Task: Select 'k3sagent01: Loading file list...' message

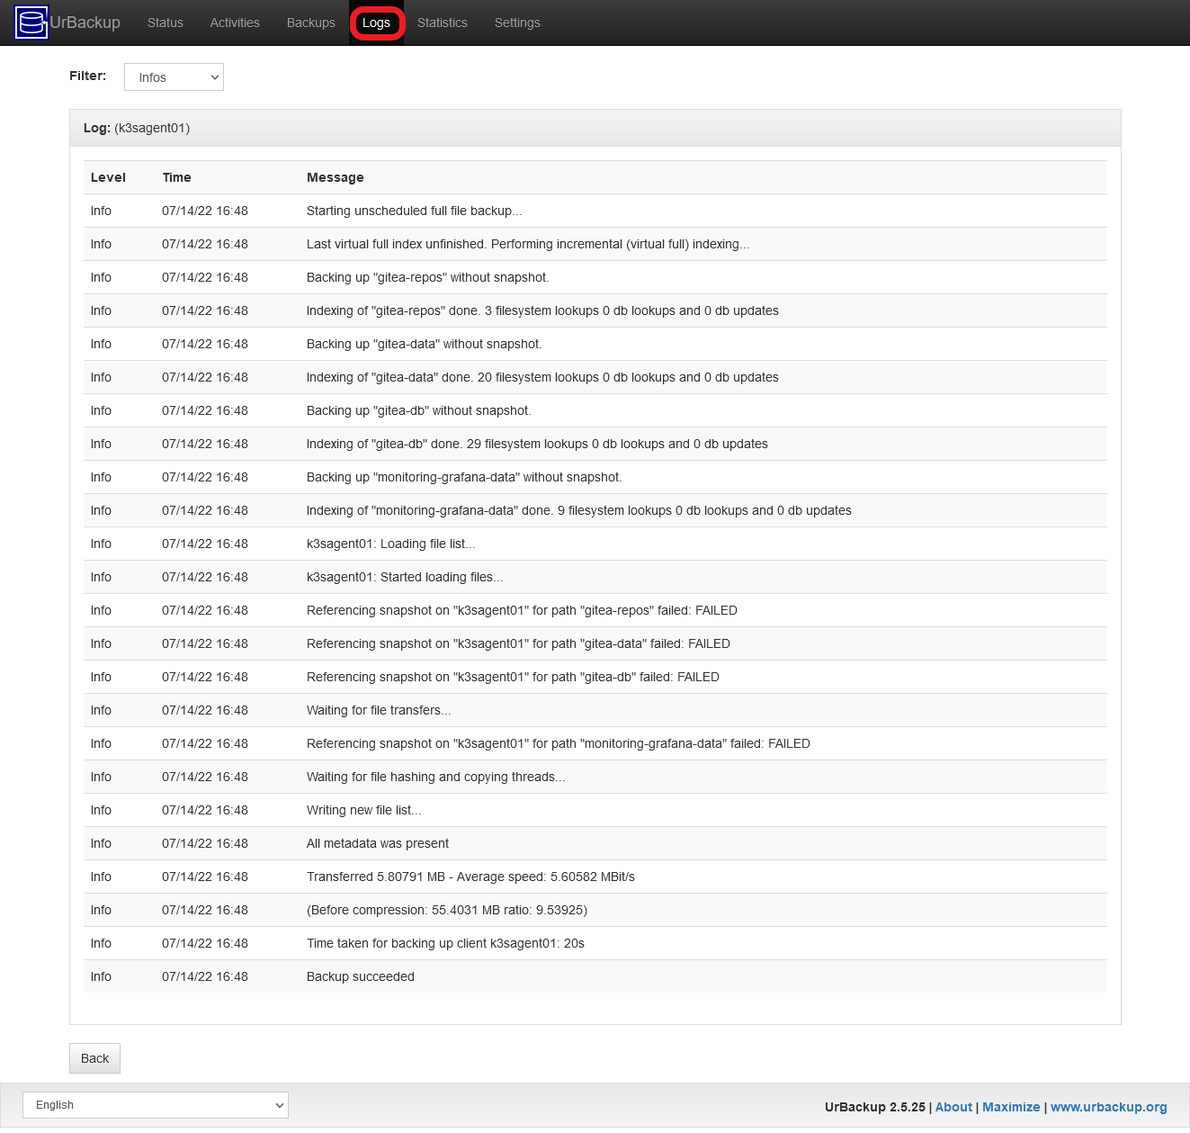Action: pyautogui.click(x=391, y=544)
